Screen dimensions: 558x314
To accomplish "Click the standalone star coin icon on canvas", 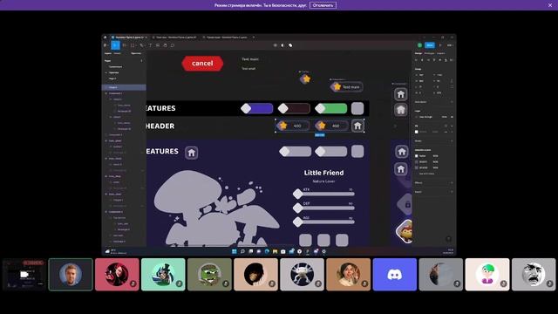I will (x=305, y=78).
